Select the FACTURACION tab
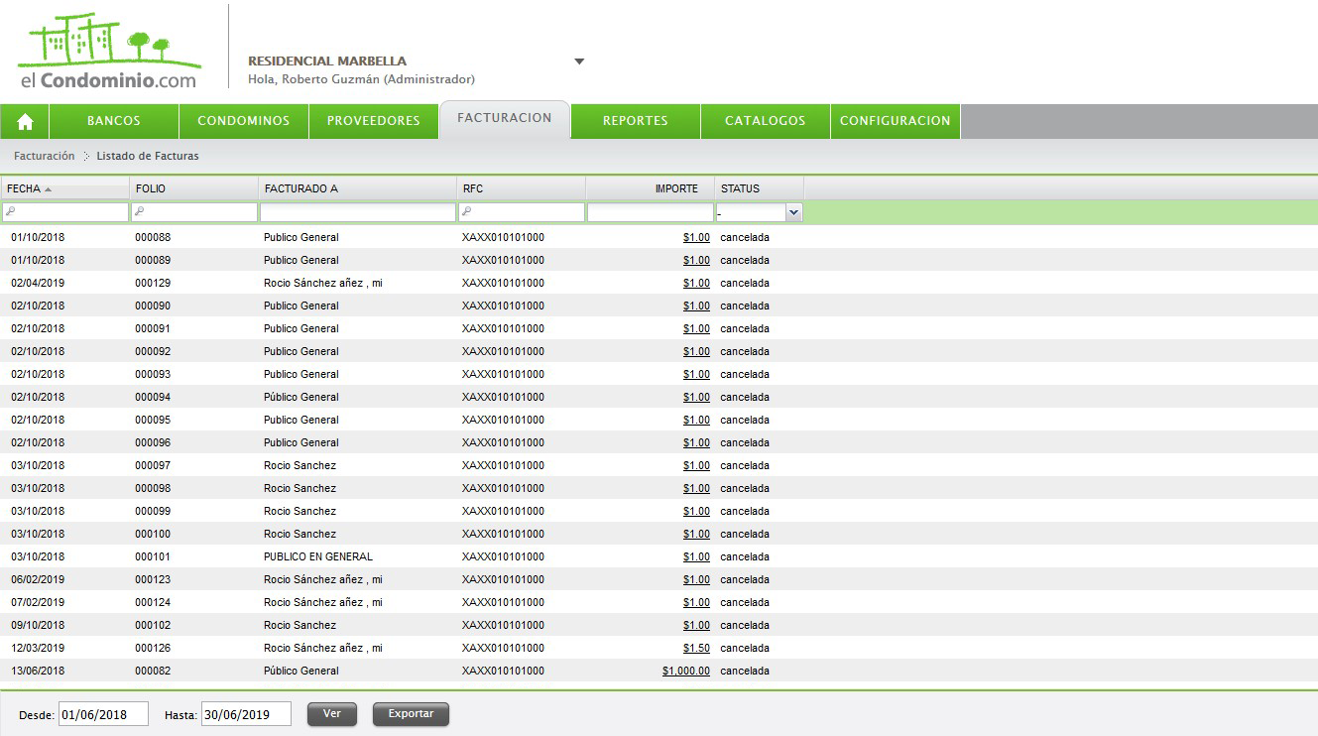Viewport: 1318px width, 736px height. pyautogui.click(x=505, y=118)
